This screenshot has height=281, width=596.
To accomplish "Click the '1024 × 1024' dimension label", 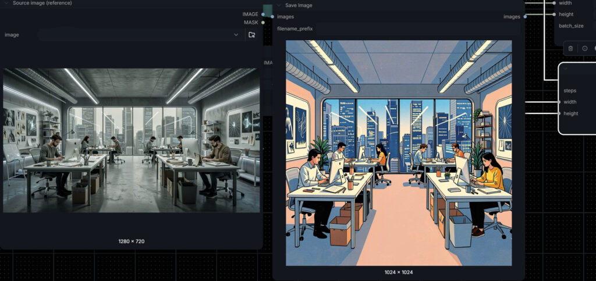I will [399, 272].
